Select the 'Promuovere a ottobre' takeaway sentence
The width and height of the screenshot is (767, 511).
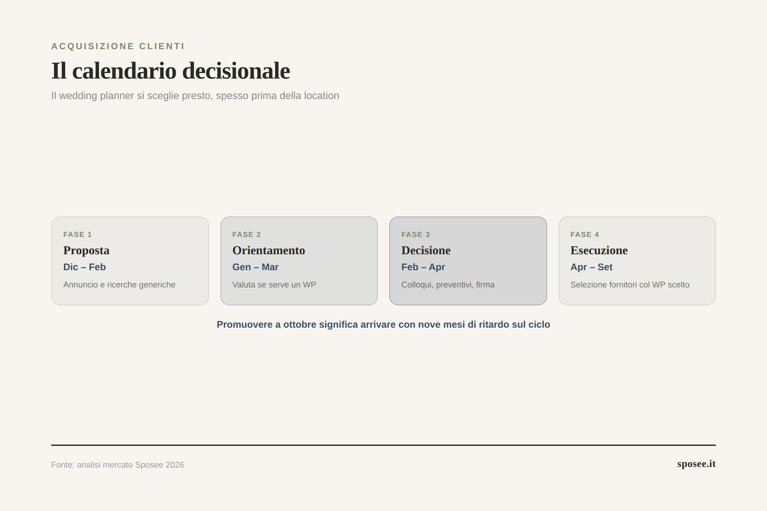pos(383,324)
